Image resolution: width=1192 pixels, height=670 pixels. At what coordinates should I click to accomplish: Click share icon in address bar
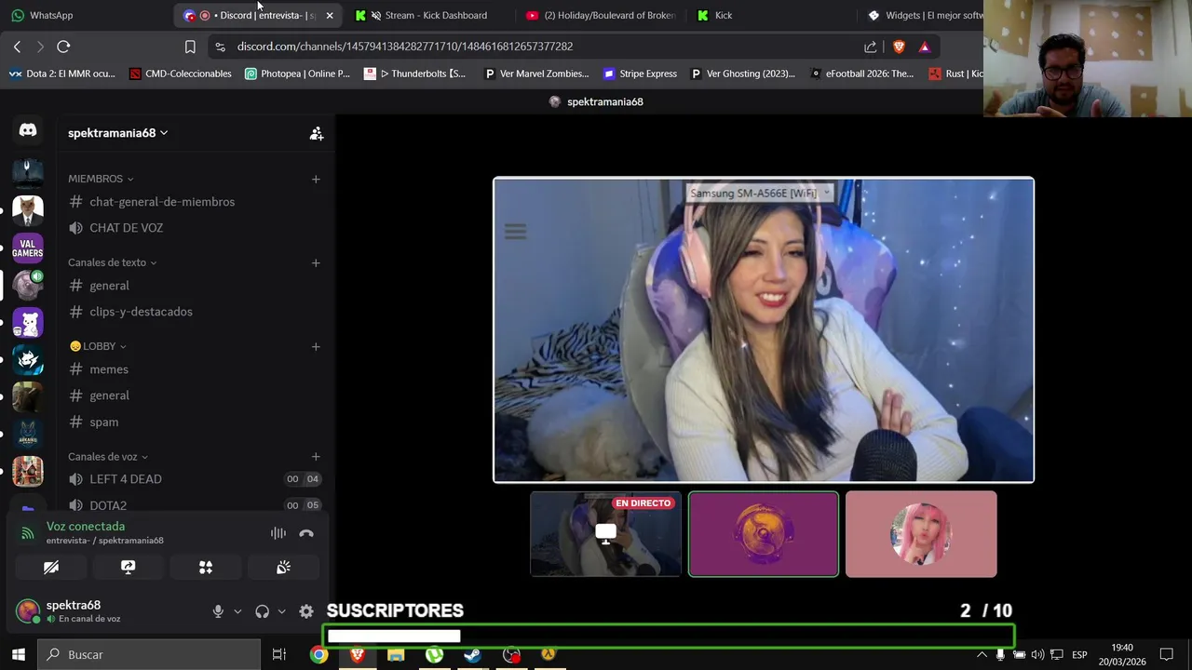click(x=870, y=47)
